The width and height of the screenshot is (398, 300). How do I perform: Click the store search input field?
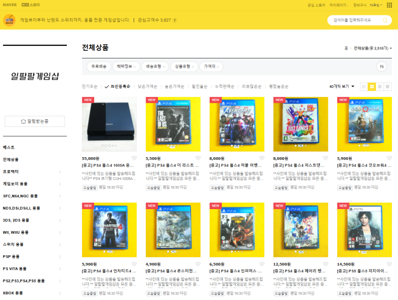point(355,20)
